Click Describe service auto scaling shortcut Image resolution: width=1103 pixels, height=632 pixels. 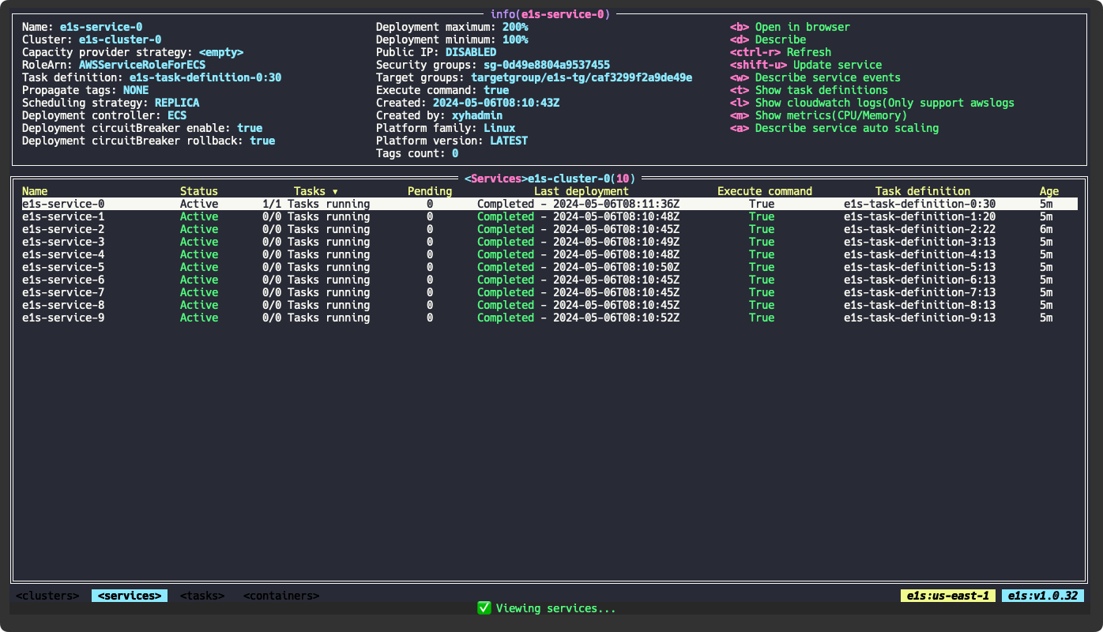pos(834,128)
